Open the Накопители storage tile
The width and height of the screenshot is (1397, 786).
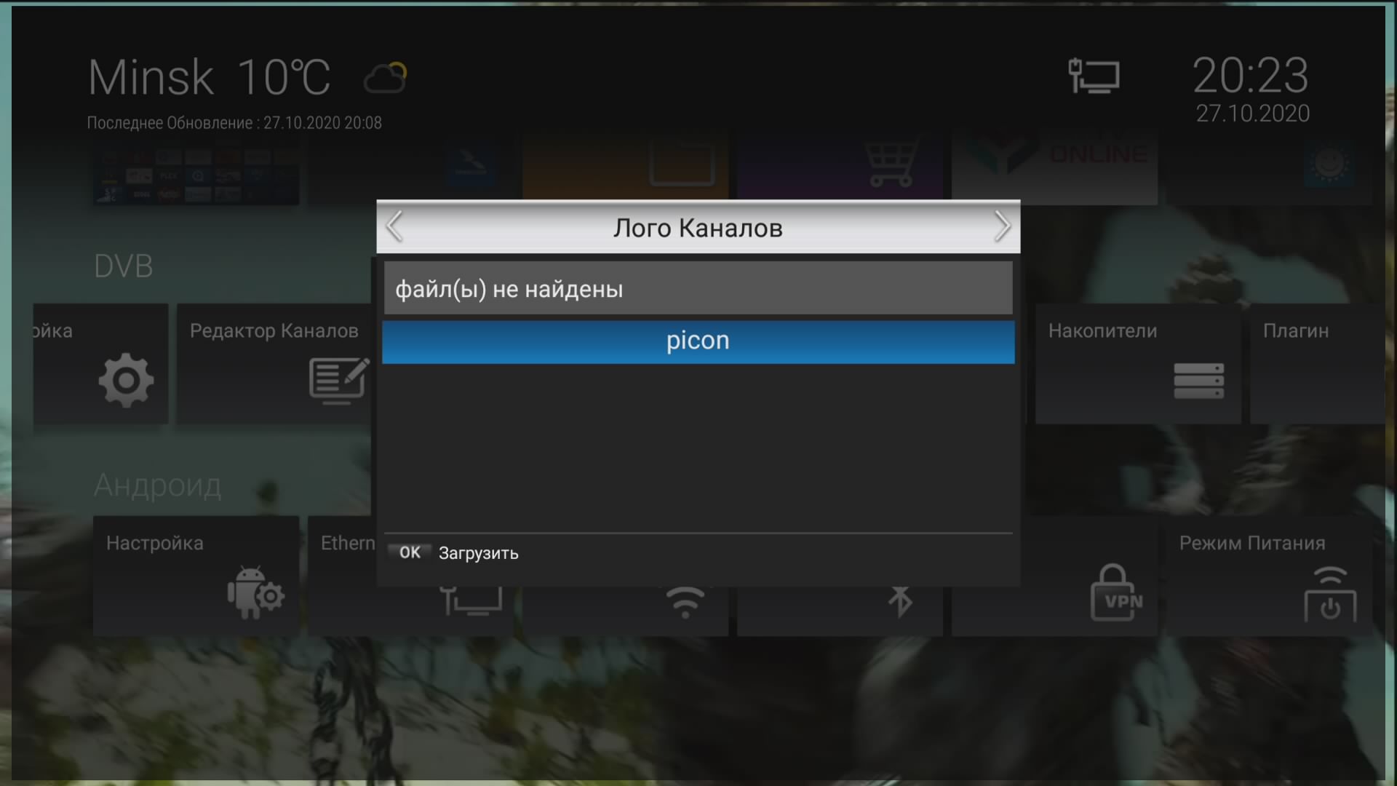(x=1138, y=364)
